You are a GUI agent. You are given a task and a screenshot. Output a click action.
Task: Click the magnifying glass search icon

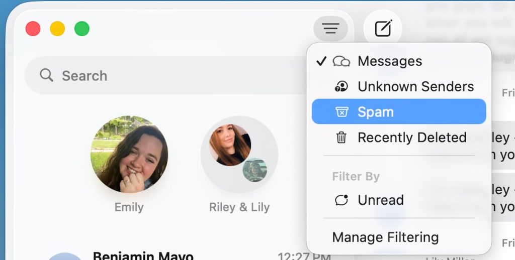[x=47, y=75]
